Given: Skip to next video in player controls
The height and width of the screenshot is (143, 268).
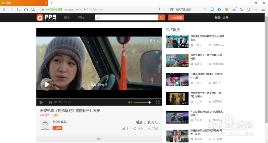Looking at the screenshot, I should click(x=50, y=102).
